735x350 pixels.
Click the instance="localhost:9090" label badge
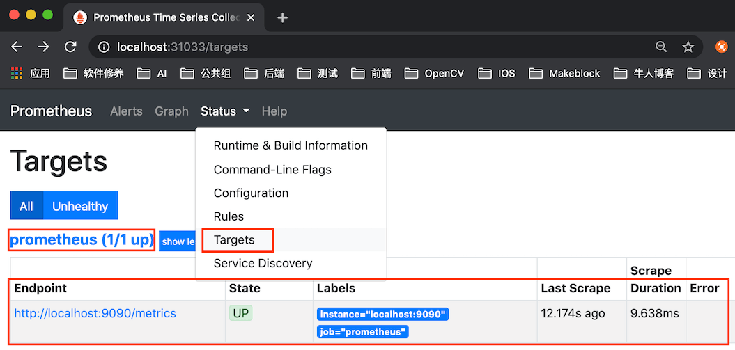point(383,314)
